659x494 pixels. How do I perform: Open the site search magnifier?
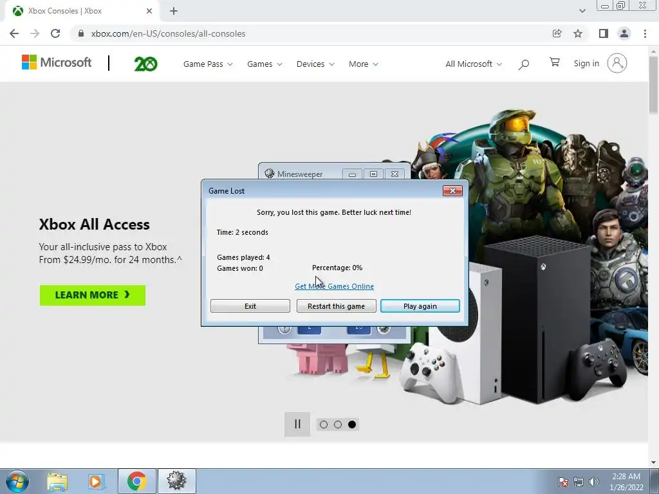coord(524,64)
